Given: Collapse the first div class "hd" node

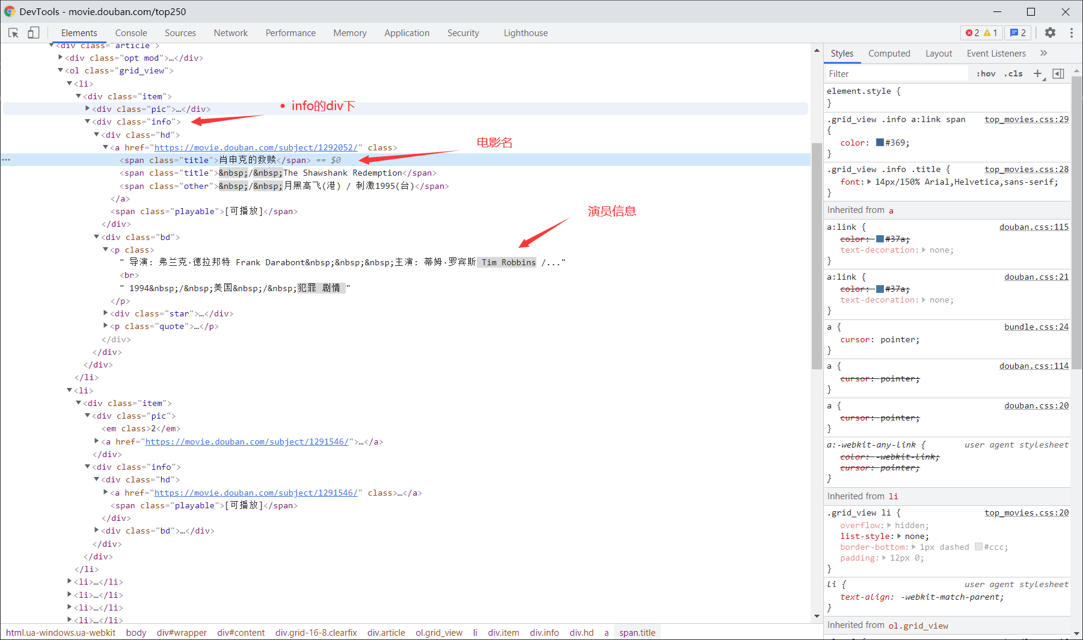Looking at the screenshot, I should pyautogui.click(x=96, y=135).
